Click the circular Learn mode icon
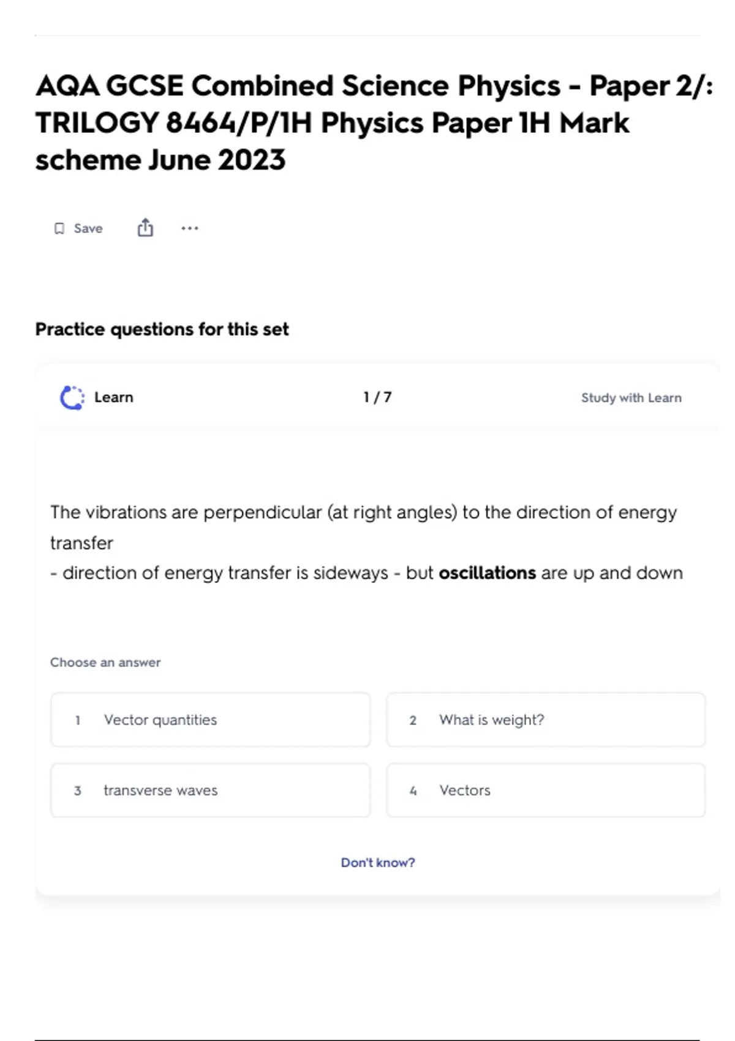 (72, 397)
